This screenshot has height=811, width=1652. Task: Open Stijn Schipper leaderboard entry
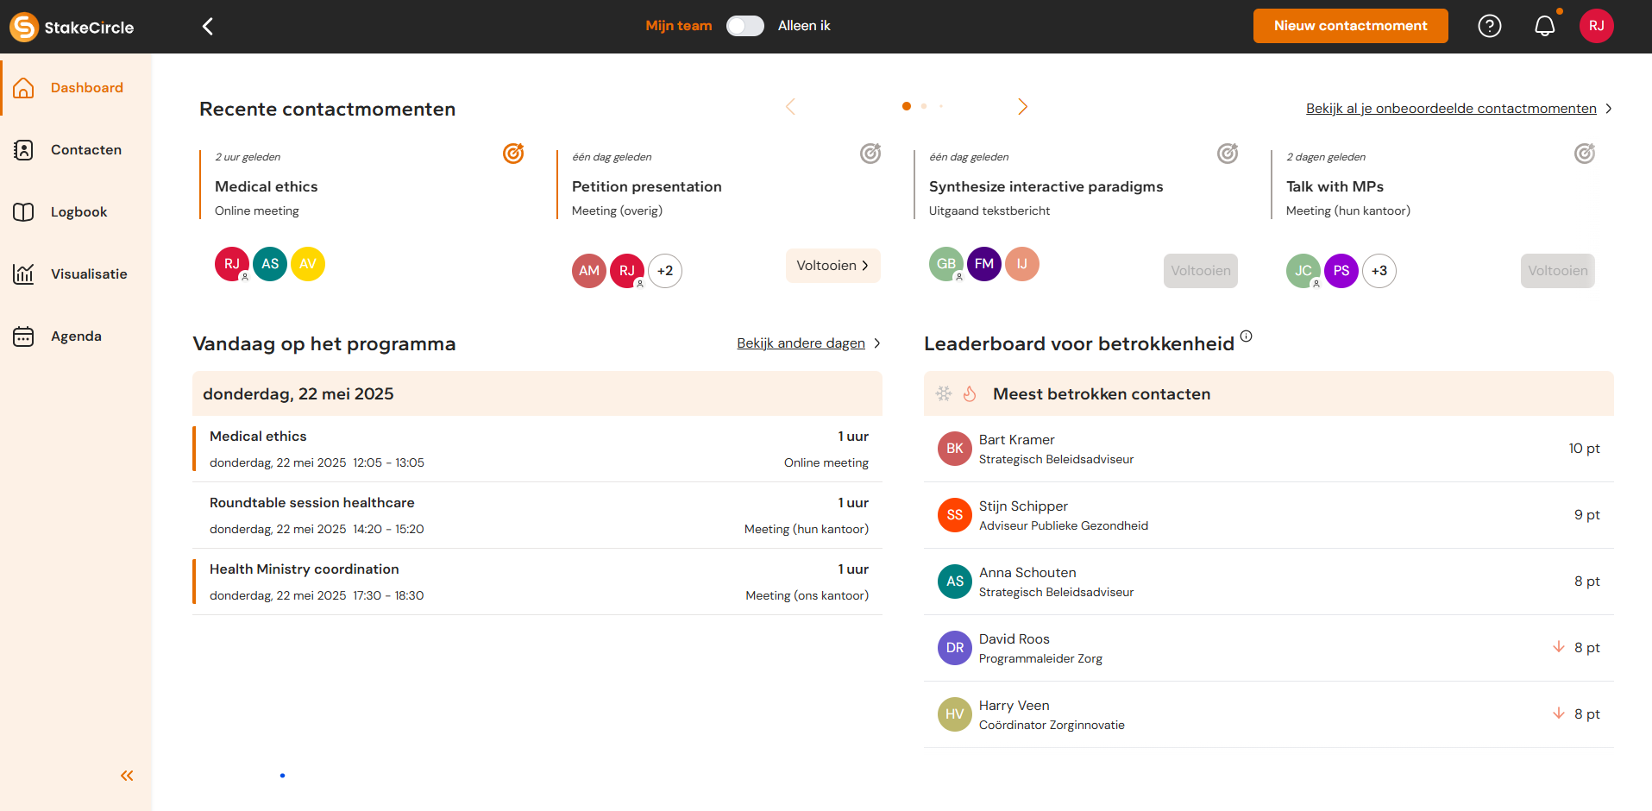[x=1269, y=516]
